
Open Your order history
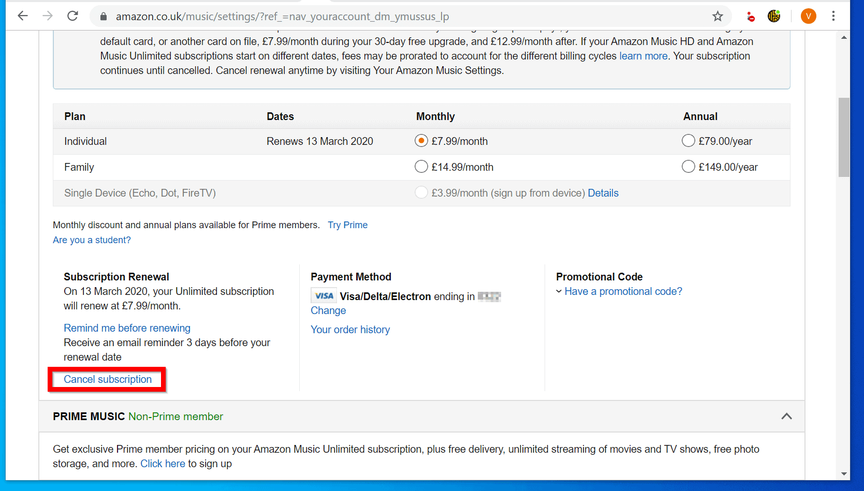350,330
